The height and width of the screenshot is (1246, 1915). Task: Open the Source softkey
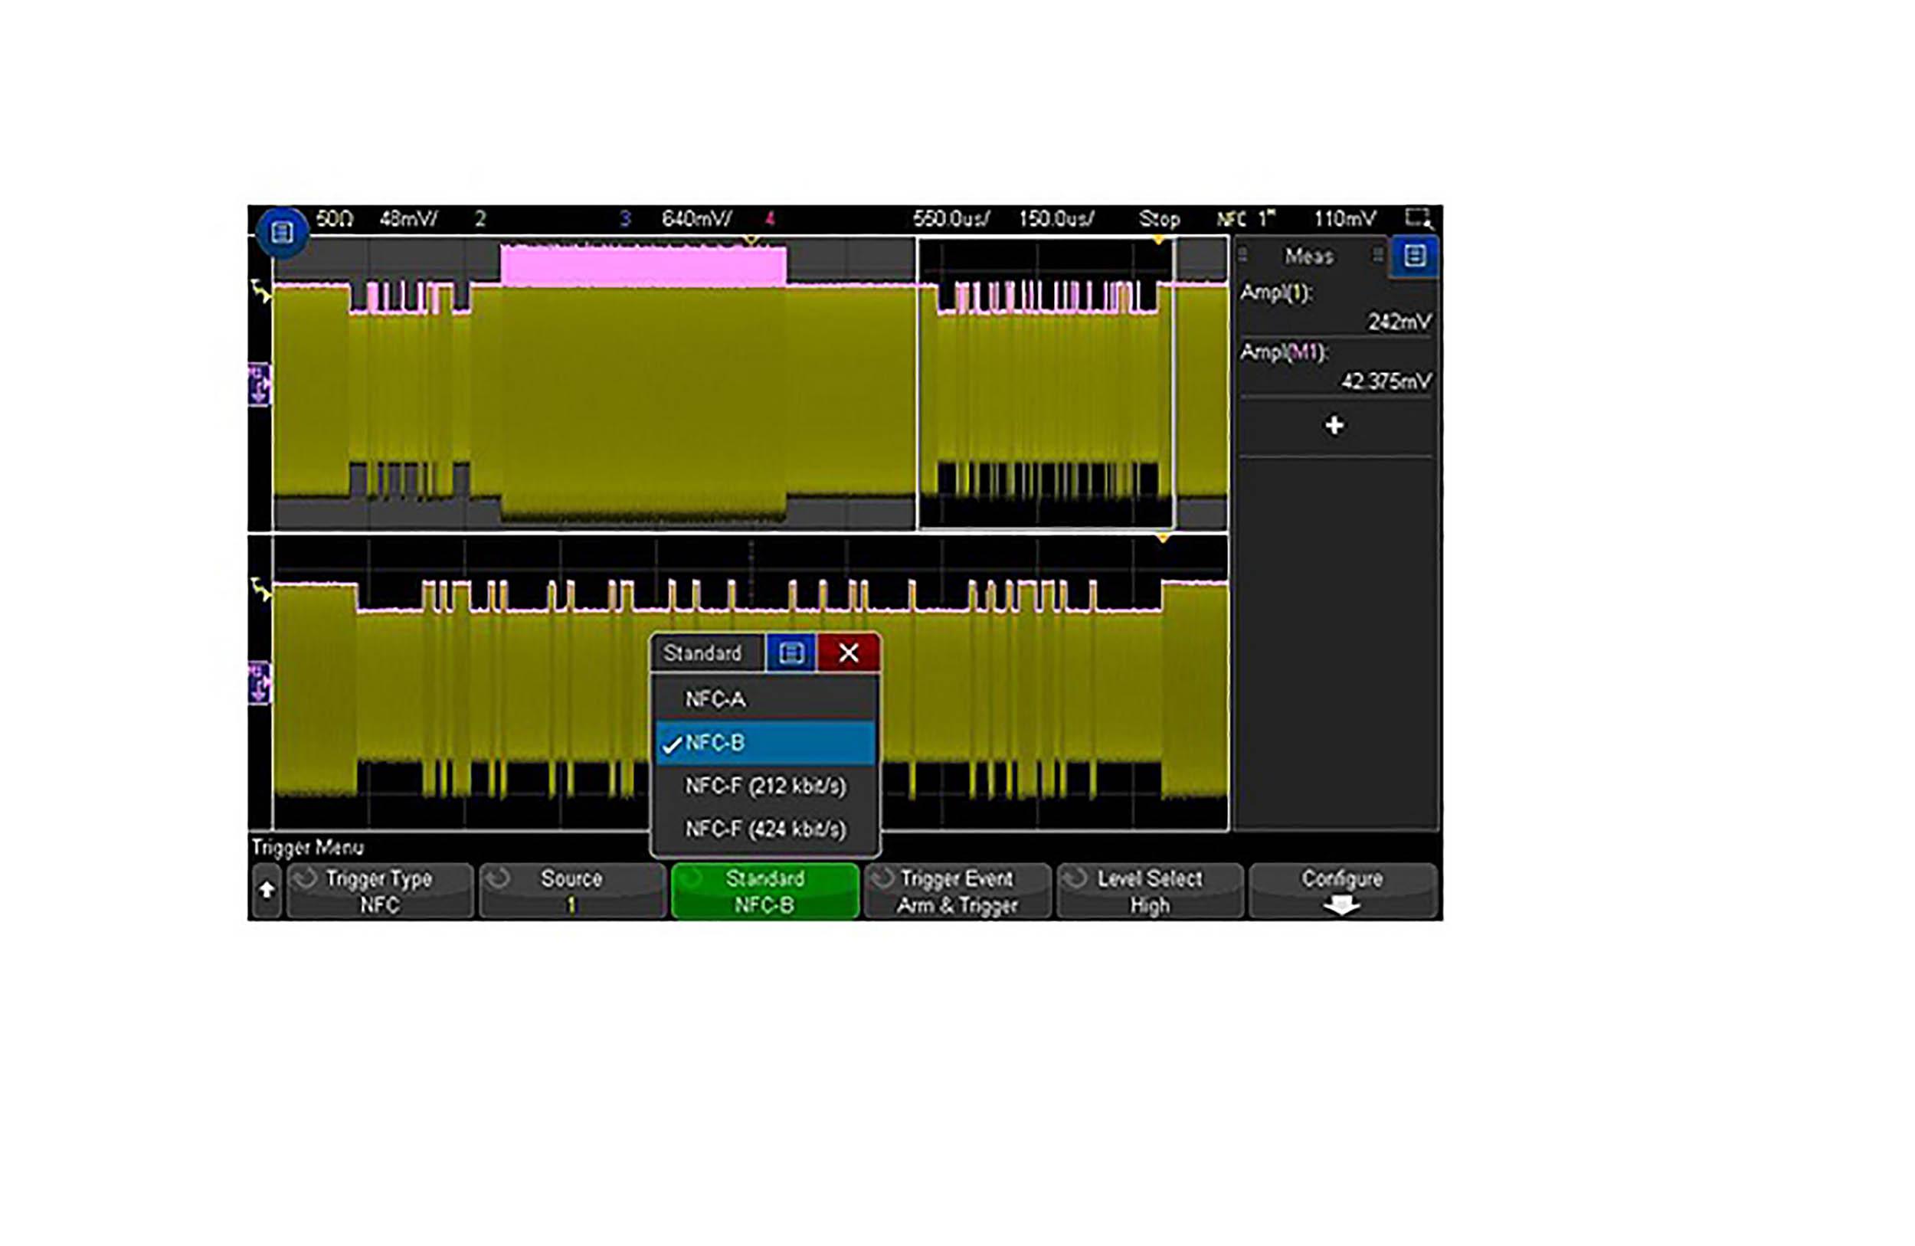[571, 891]
